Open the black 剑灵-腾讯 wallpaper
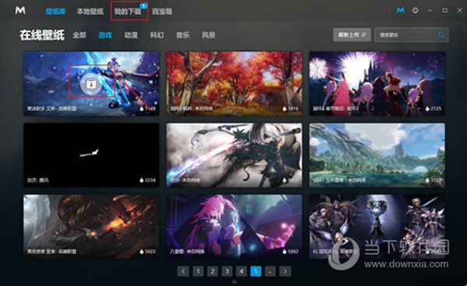This screenshot has height=286, width=467. coord(91,155)
